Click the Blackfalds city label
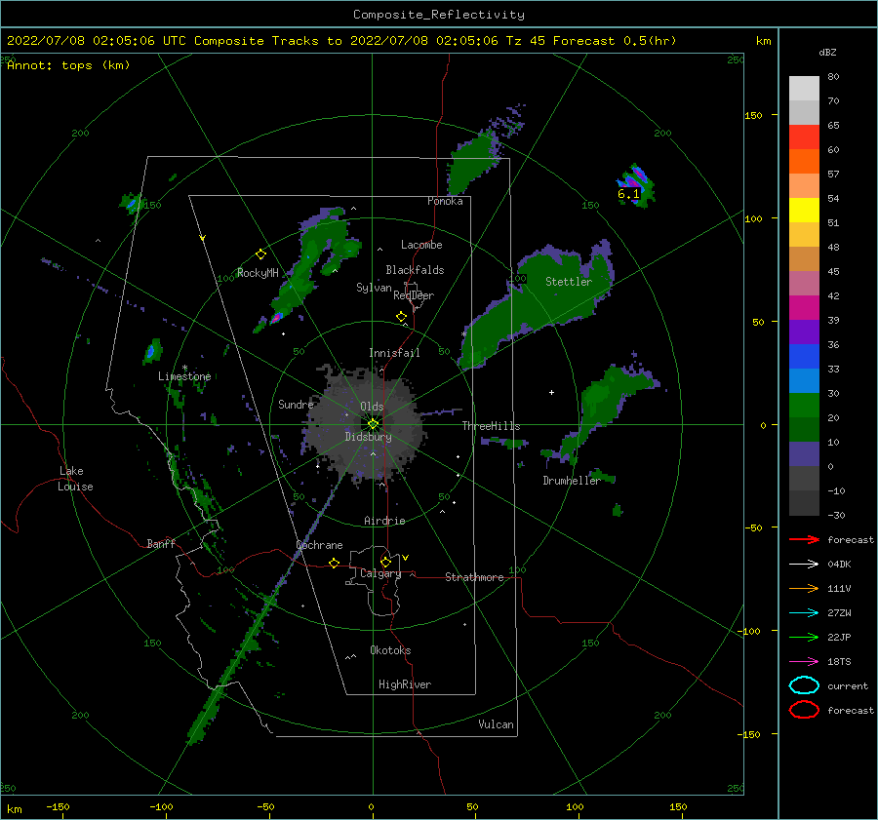878x820 pixels. (x=415, y=270)
